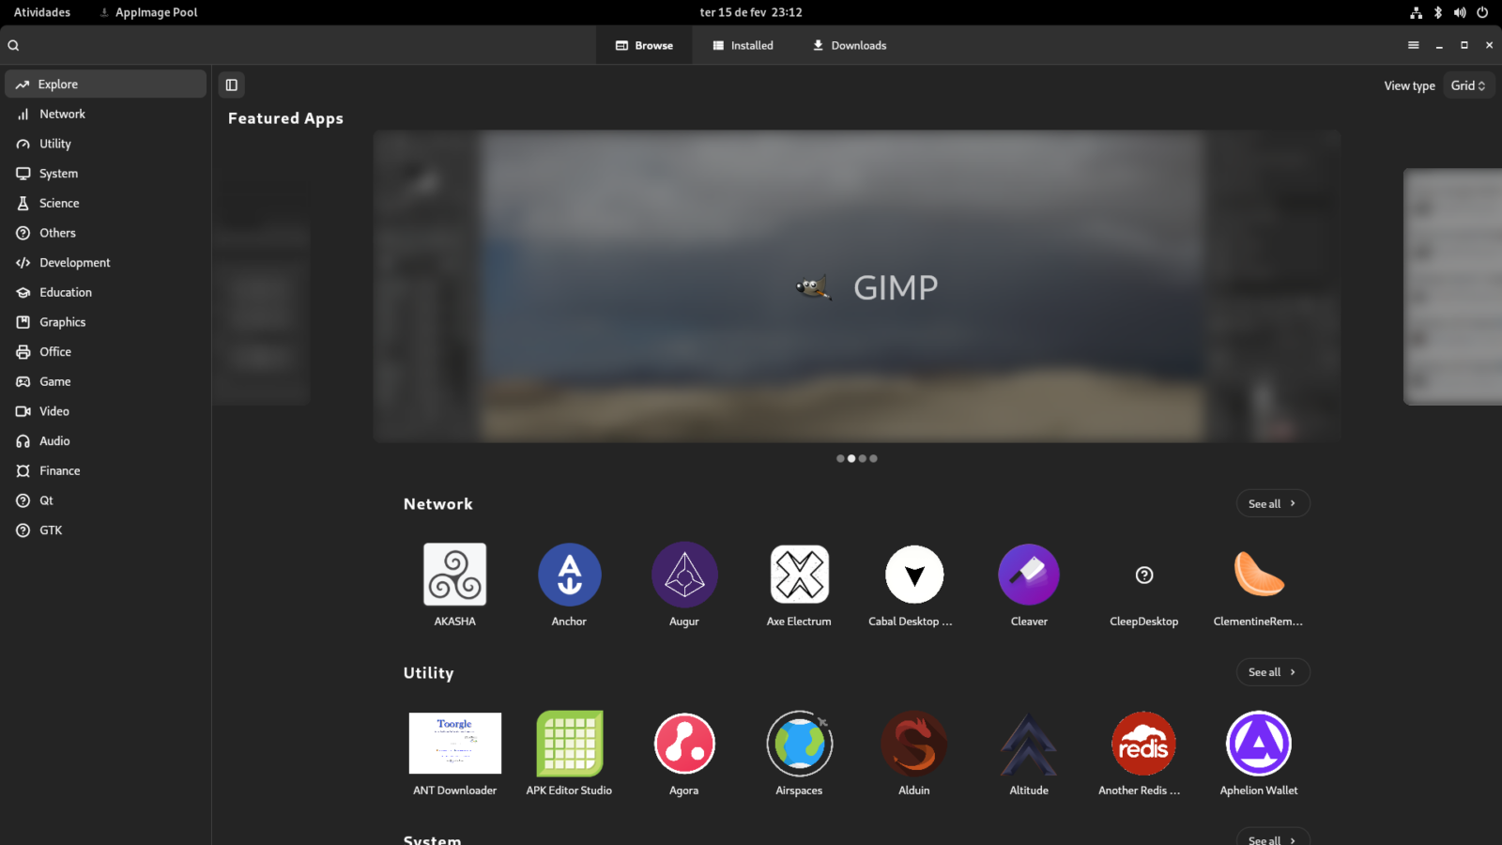This screenshot has width=1502, height=845.
Task: Click the Airspaces globe icon
Action: 799,743
